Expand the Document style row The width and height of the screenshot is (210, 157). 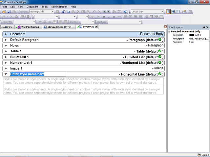pyautogui.click(x=6, y=34)
